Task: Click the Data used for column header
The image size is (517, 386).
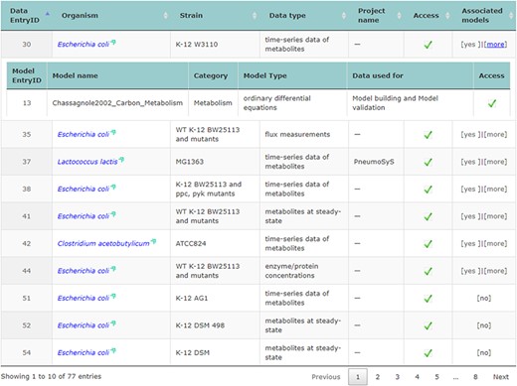Action: point(410,75)
